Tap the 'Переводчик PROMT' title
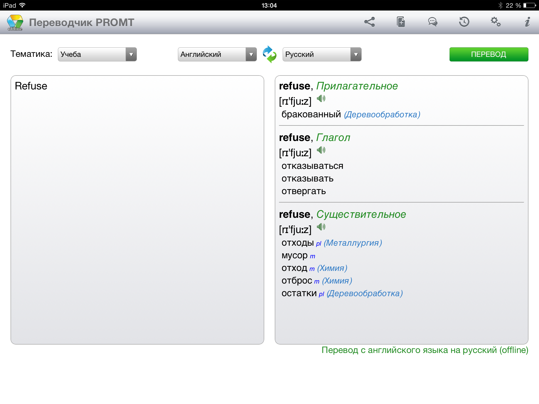The image size is (539, 404). (82, 23)
